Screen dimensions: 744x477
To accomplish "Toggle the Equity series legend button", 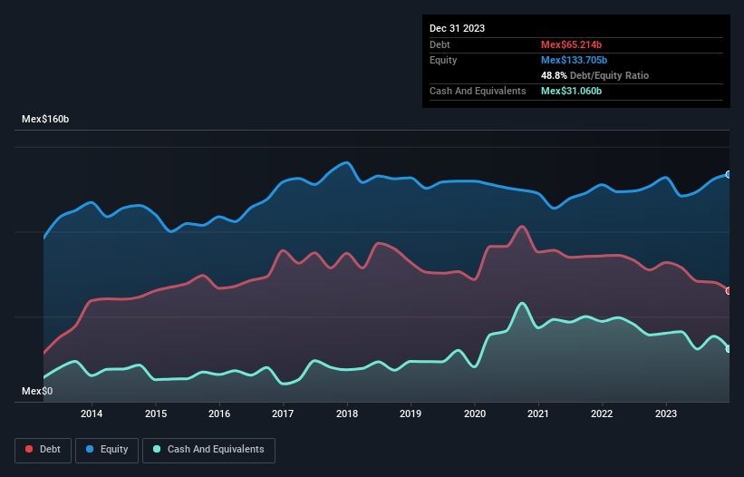I will point(107,450).
